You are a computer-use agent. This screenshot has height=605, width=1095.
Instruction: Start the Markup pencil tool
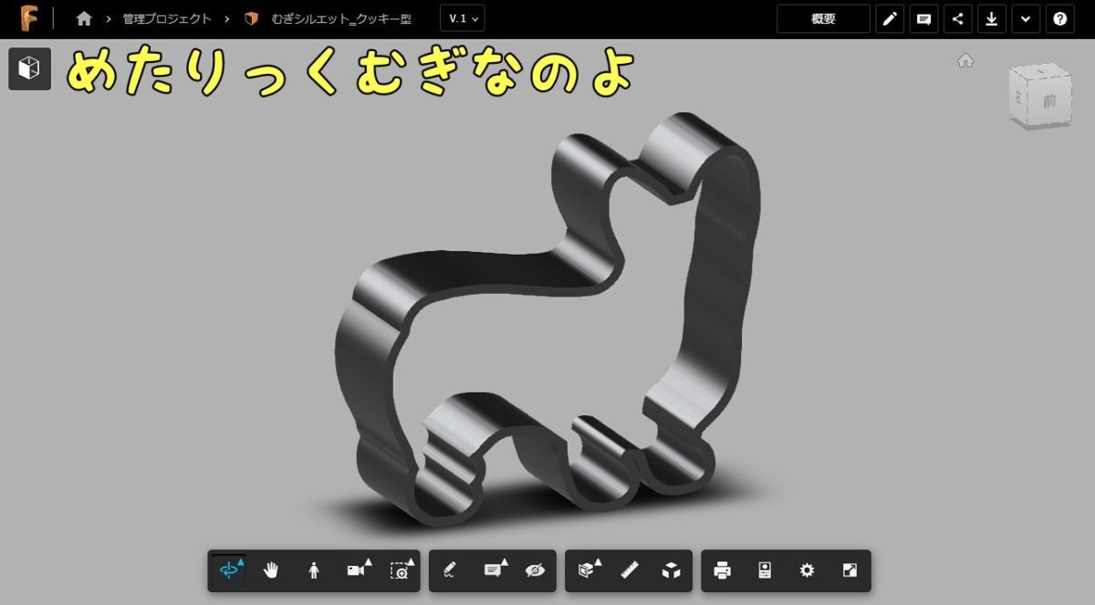coord(449,570)
